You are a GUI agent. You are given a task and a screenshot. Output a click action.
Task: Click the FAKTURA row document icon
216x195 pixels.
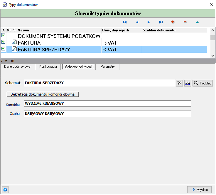14,42
